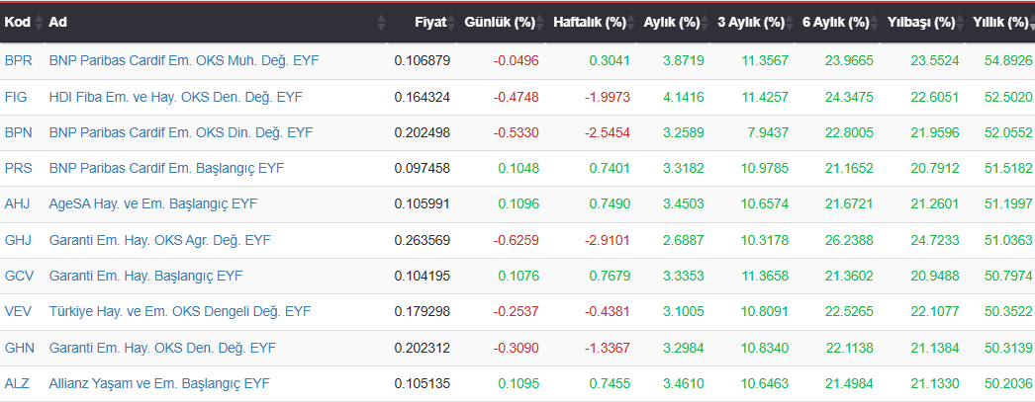Open the GHJ fund code link
Screen dimensions: 1035x402
pos(18,240)
